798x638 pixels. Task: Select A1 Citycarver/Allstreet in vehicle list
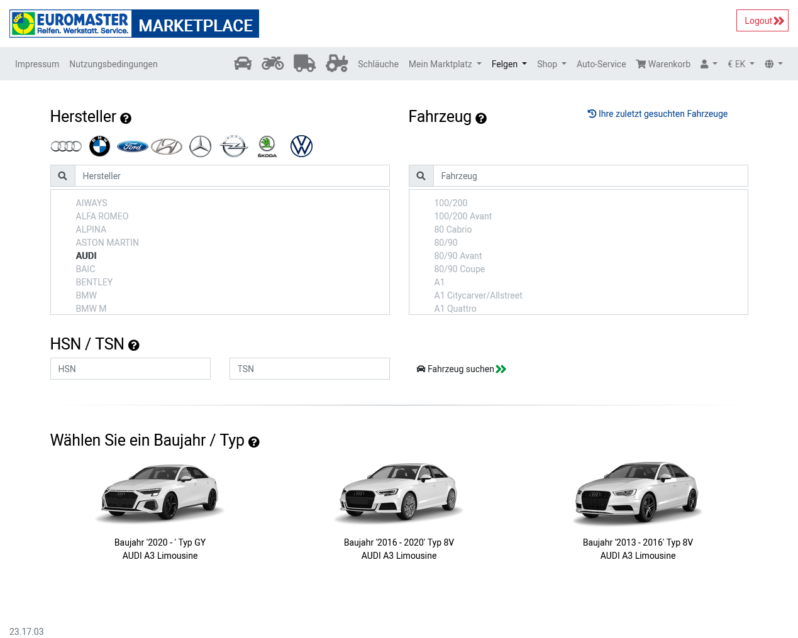[478, 295]
